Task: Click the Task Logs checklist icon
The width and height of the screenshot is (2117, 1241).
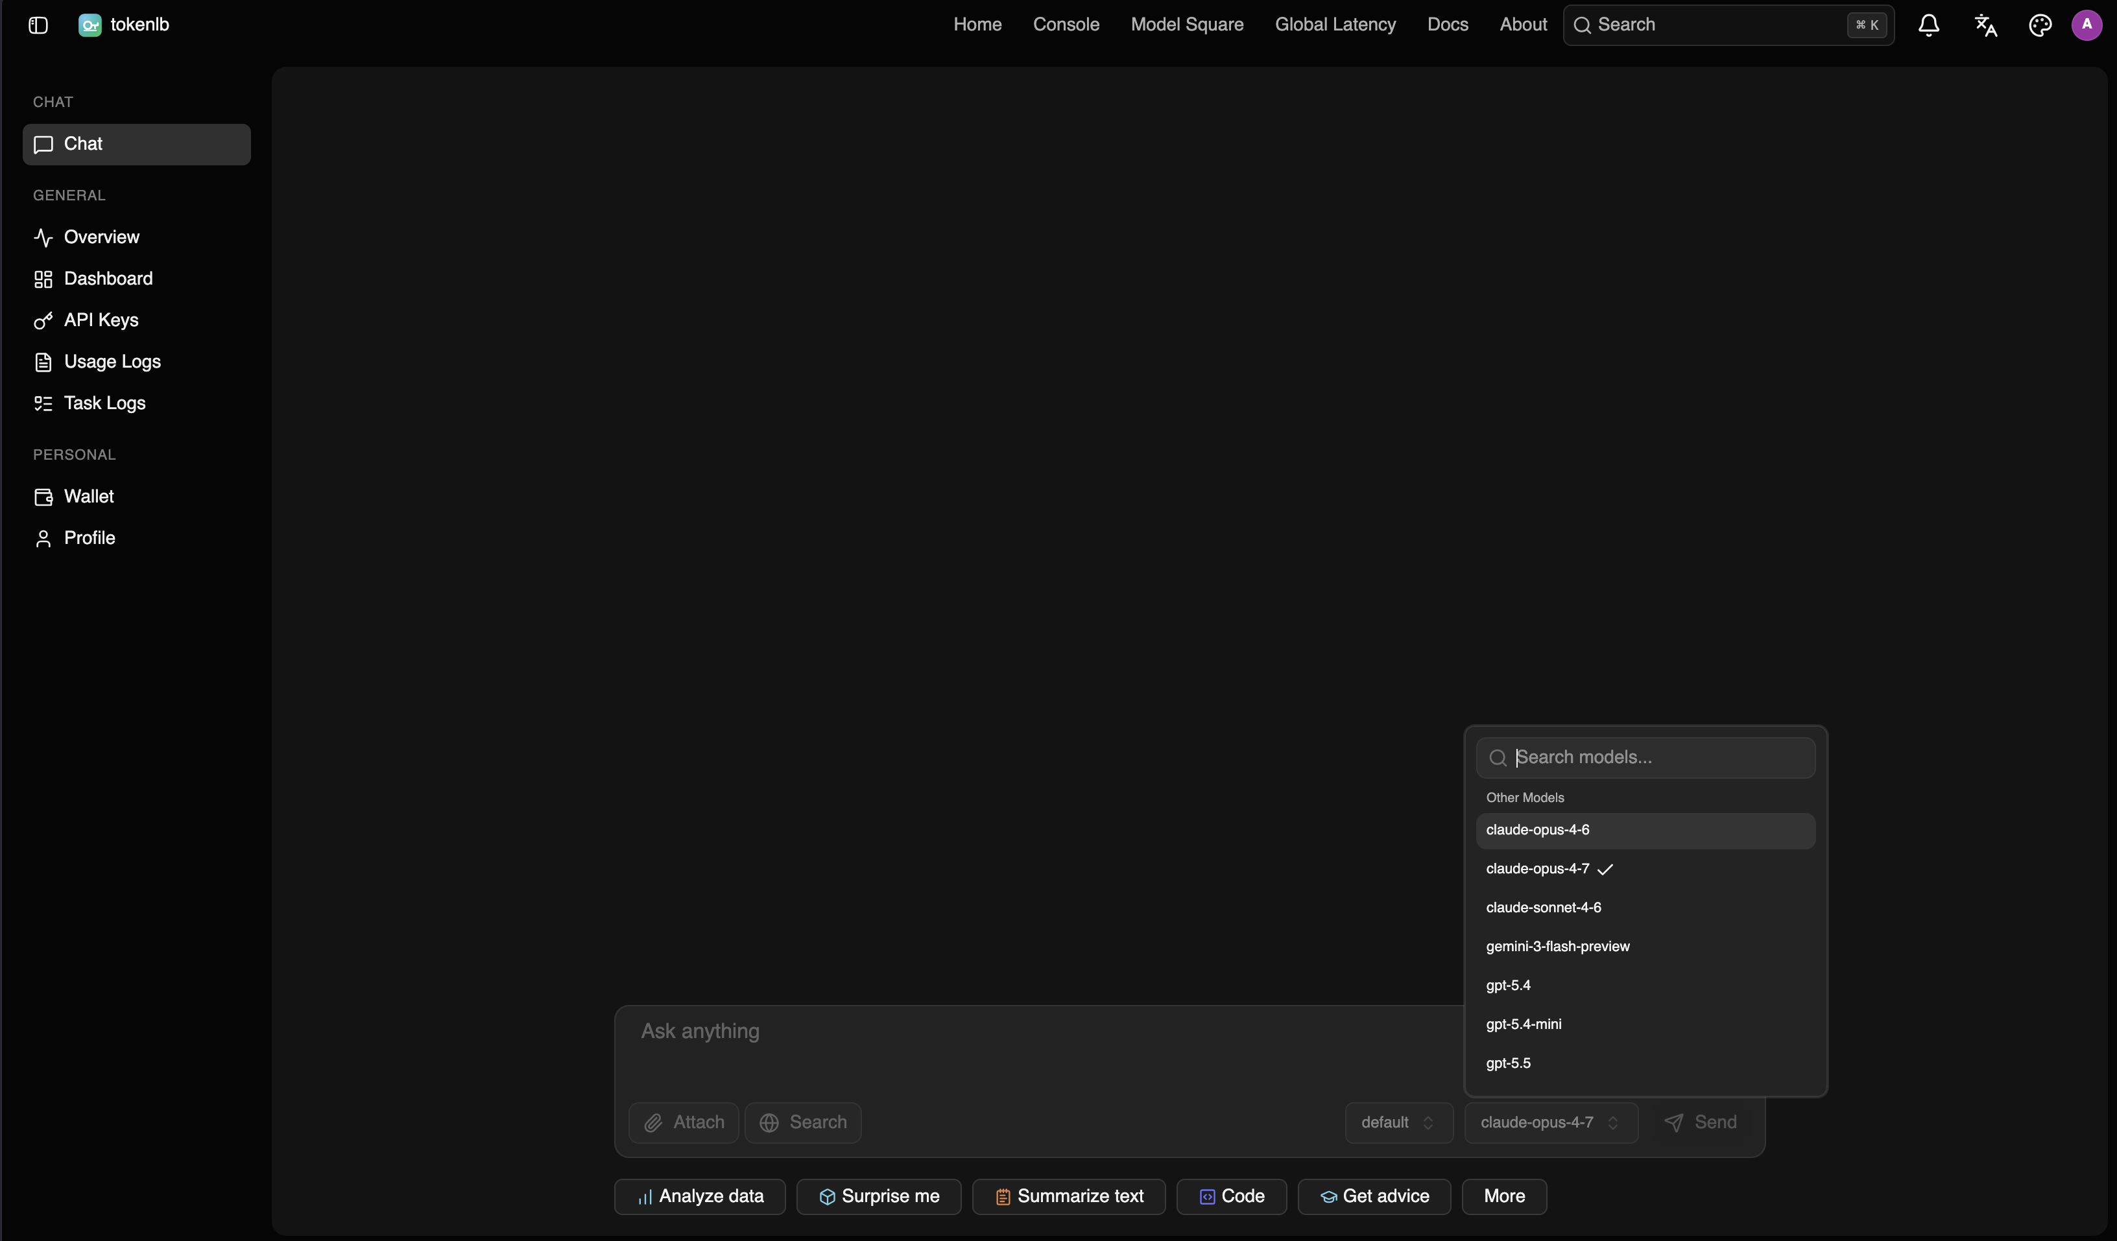Action: pos(43,404)
